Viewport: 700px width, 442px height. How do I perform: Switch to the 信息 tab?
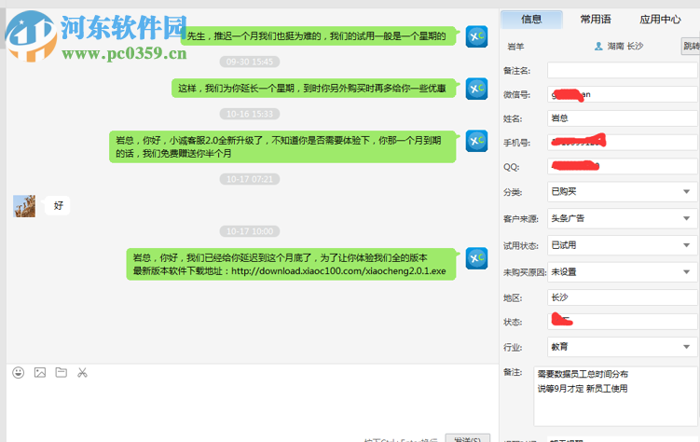tap(531, 20)
